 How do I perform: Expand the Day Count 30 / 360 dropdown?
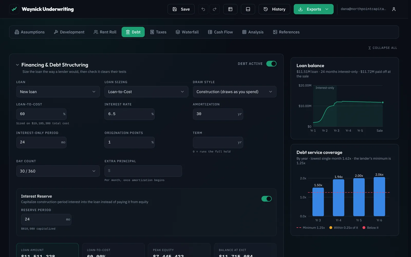click(x=58, y=171)
